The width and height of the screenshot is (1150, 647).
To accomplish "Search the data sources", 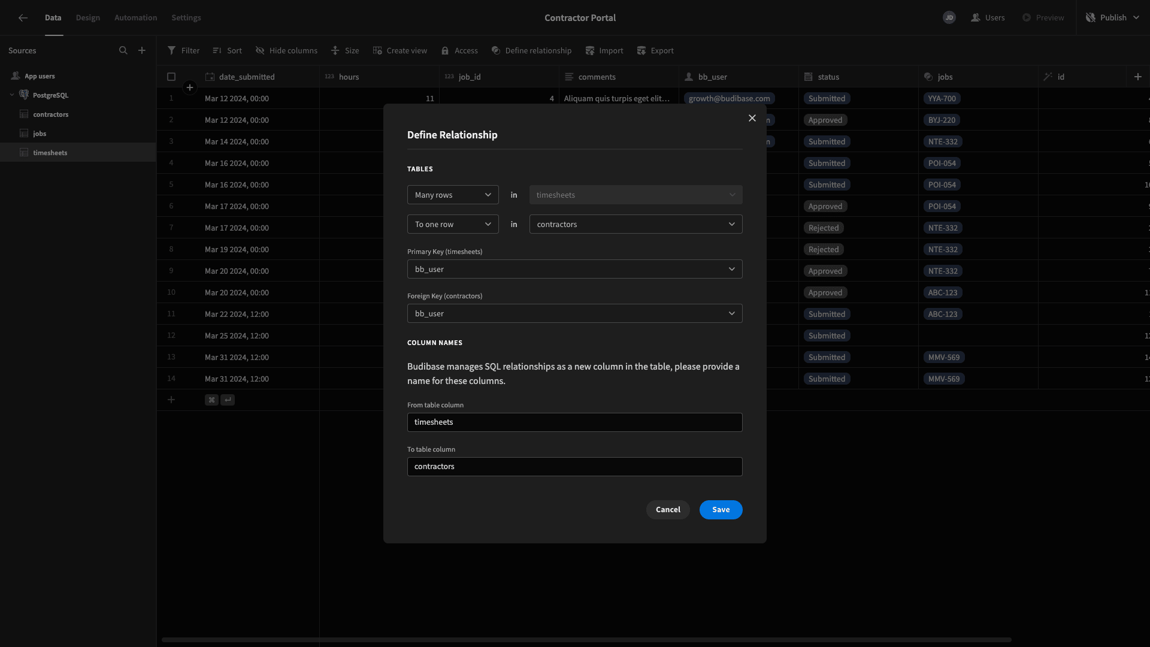I will click(123, 51).
